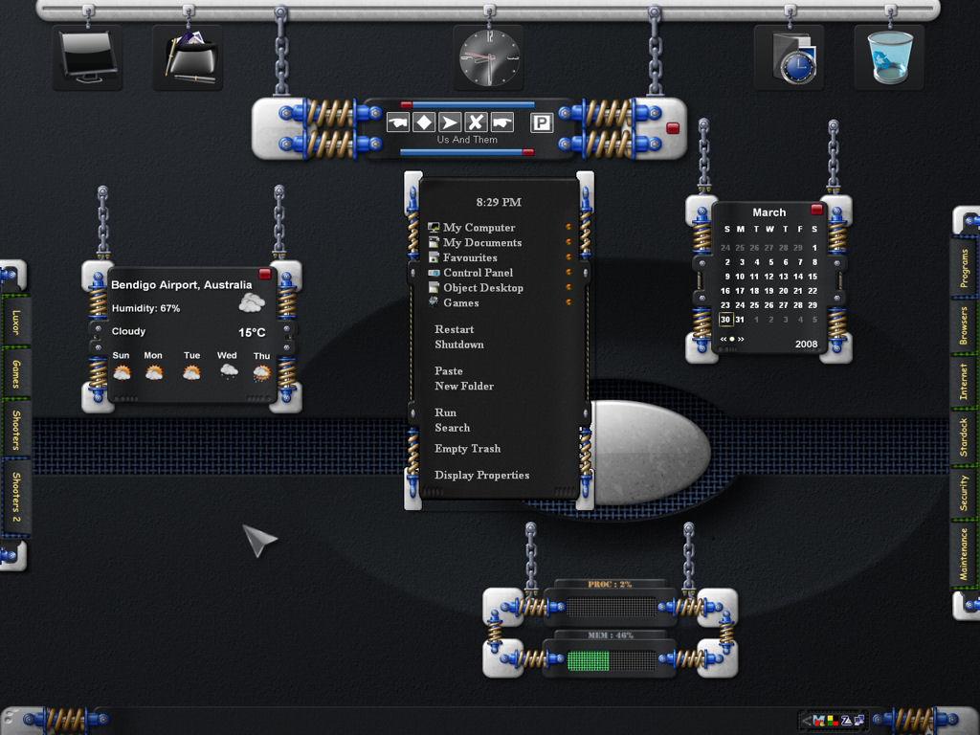Open the documents folder with pen icon
980x735 pixels.
[190, 57]
